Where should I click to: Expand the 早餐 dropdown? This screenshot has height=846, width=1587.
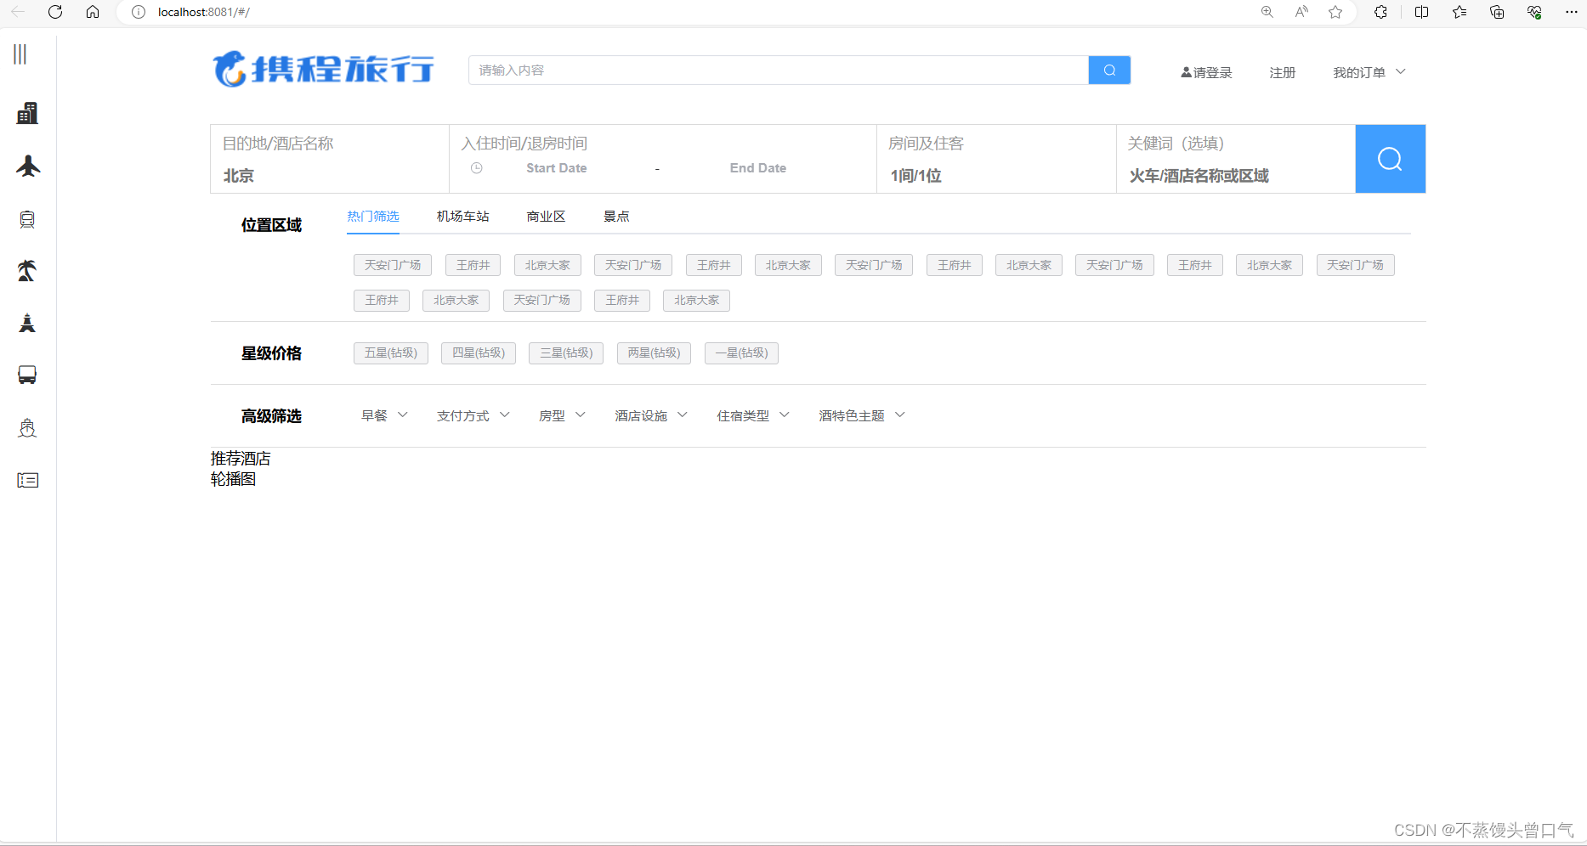pos(384,415)
